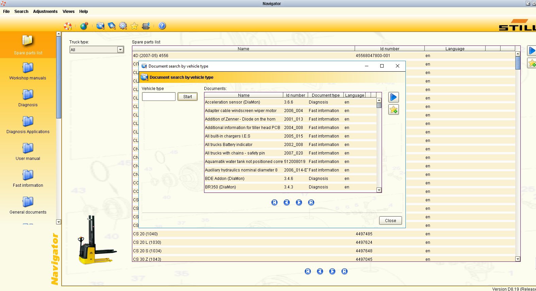Go to next page in dialog
The image size is (536, 291).
299,202
